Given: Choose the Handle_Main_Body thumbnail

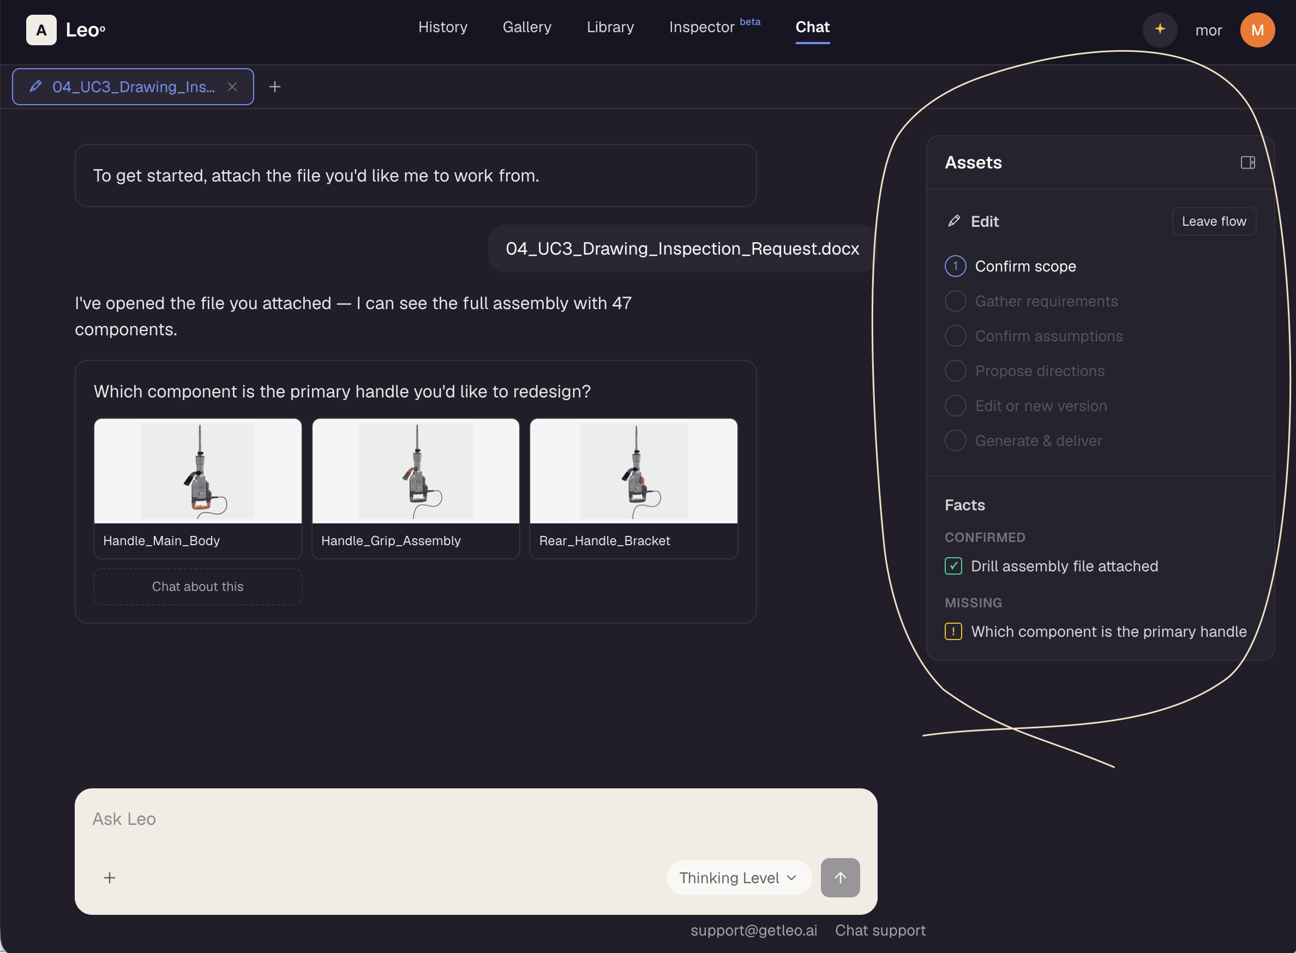Looking at the screenshot, I should [197, 488].
